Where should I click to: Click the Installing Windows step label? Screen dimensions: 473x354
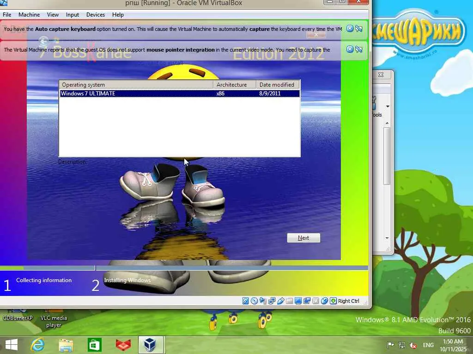[127, 280]
